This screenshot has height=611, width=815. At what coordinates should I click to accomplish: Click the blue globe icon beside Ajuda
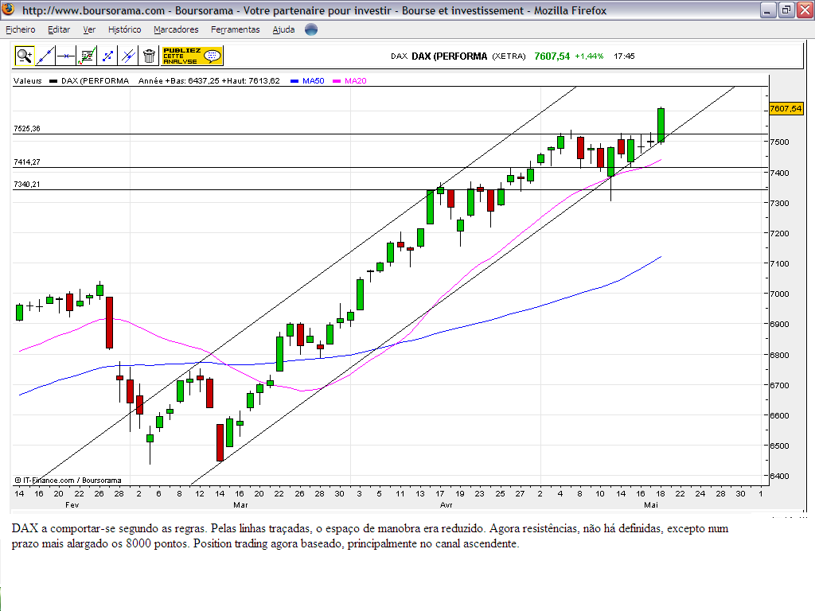point(311,29)
